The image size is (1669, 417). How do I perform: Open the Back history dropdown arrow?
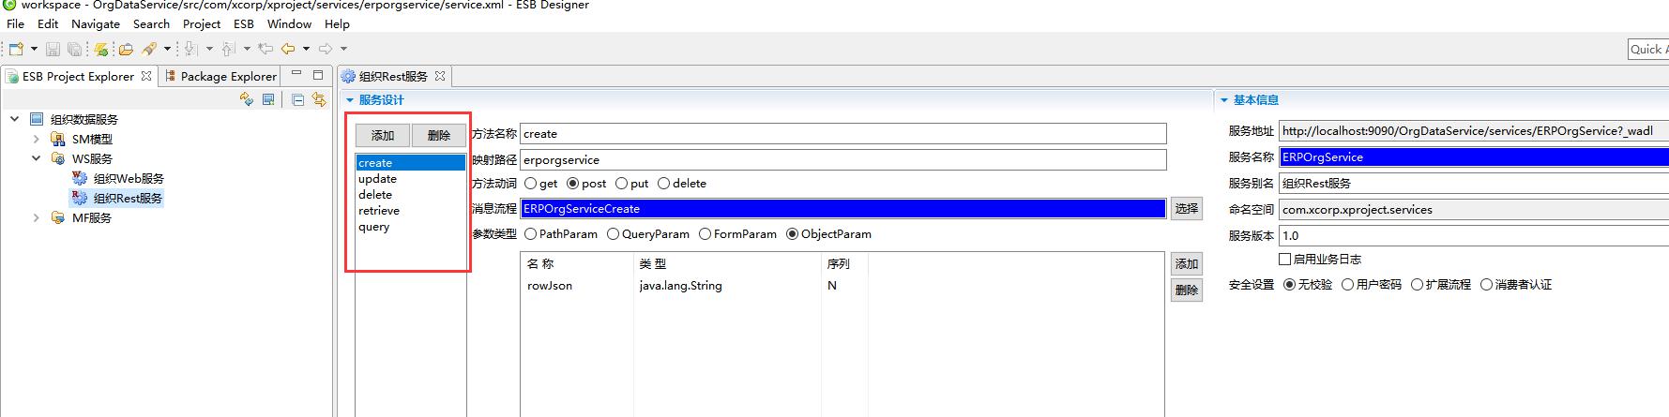pyautogui.click(x=306, y=49)
